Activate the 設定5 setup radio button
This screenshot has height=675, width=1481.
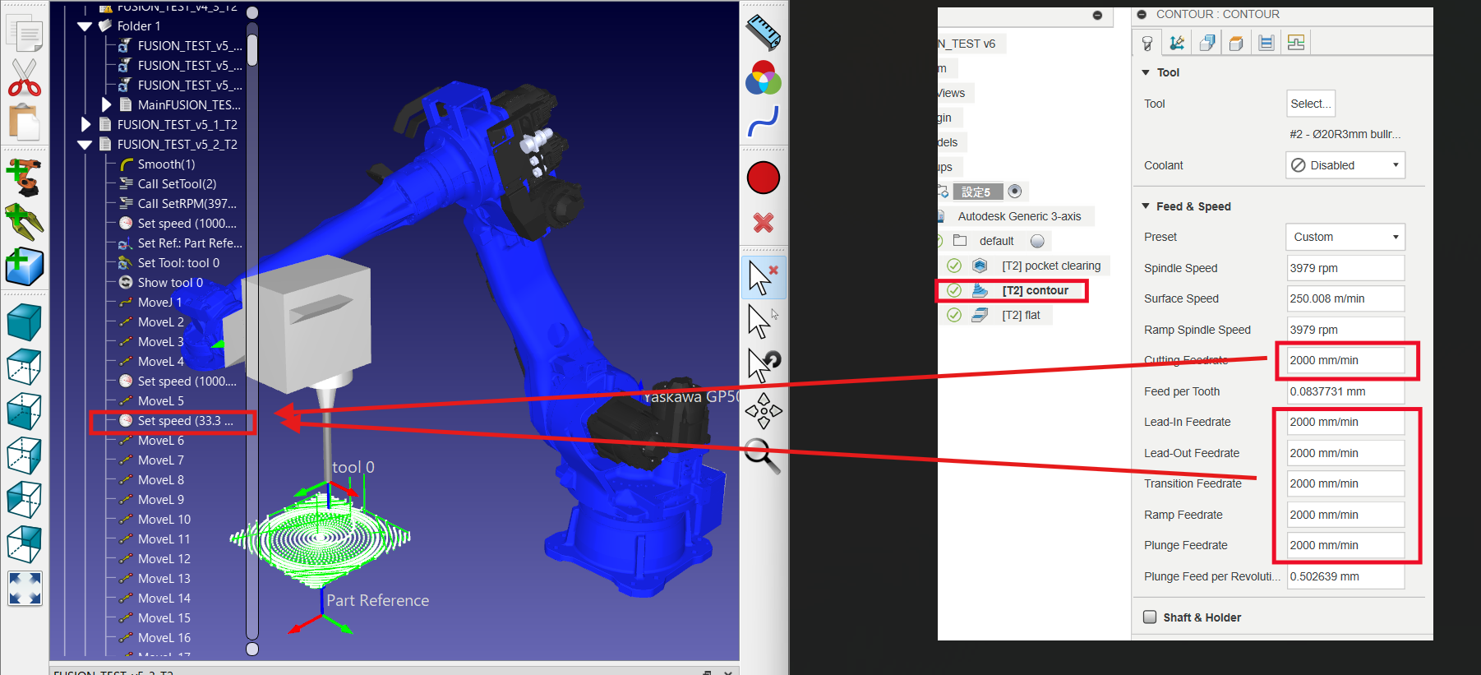click(x=1015, y=192)
